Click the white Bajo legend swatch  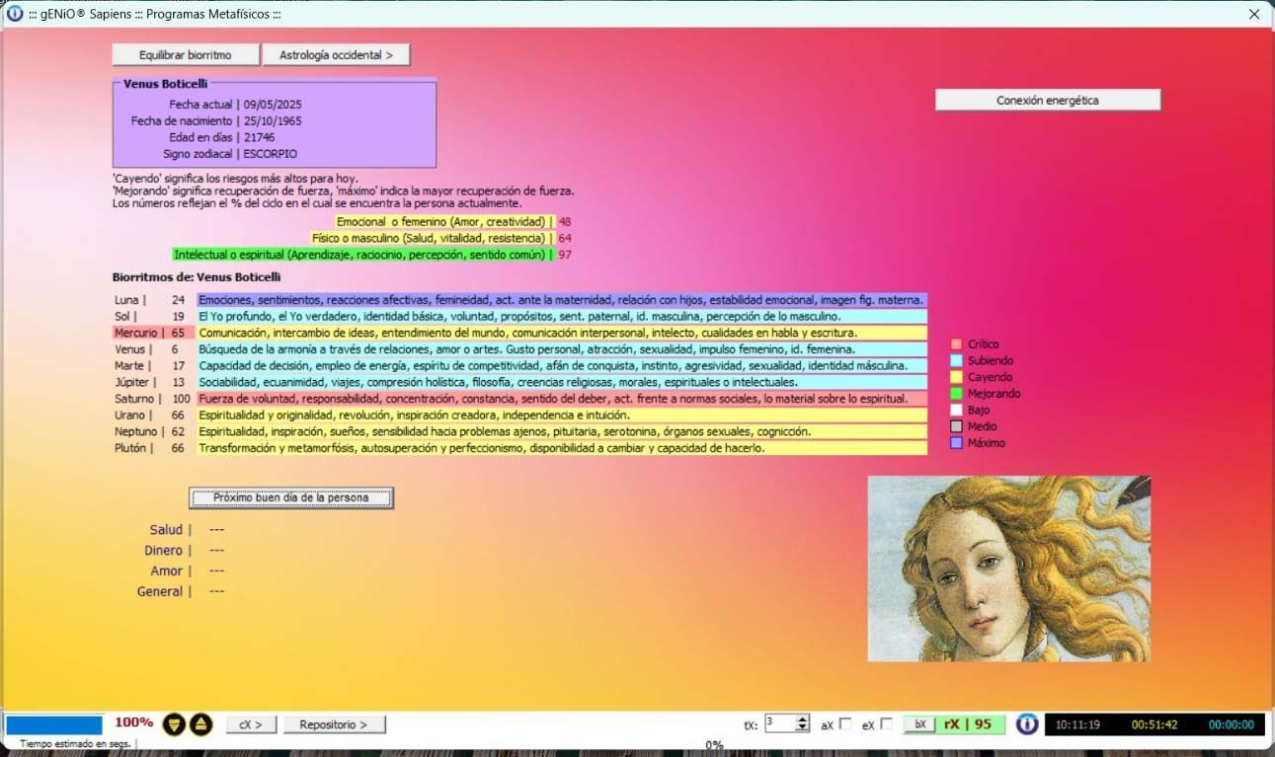tap(956, 411)
